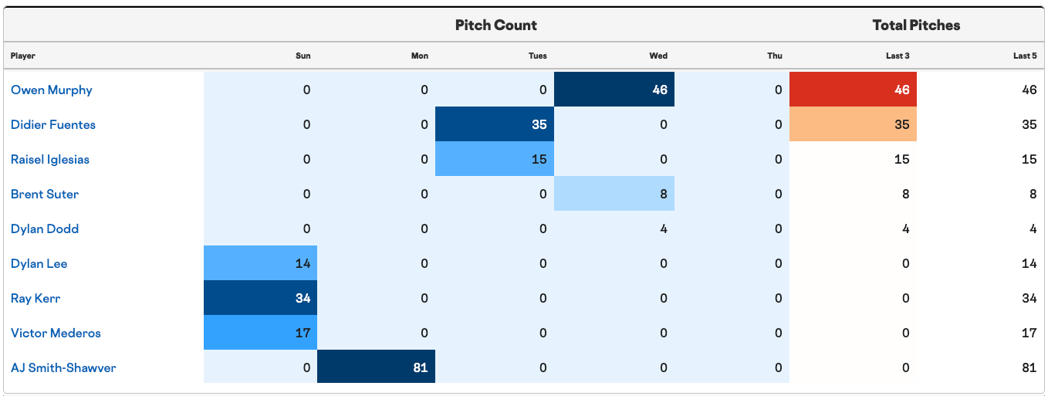Click Brent Suter's Wednesday cell showing 8
The width and height of the screenshot is (1048, 396).
[x=614, y=194]
